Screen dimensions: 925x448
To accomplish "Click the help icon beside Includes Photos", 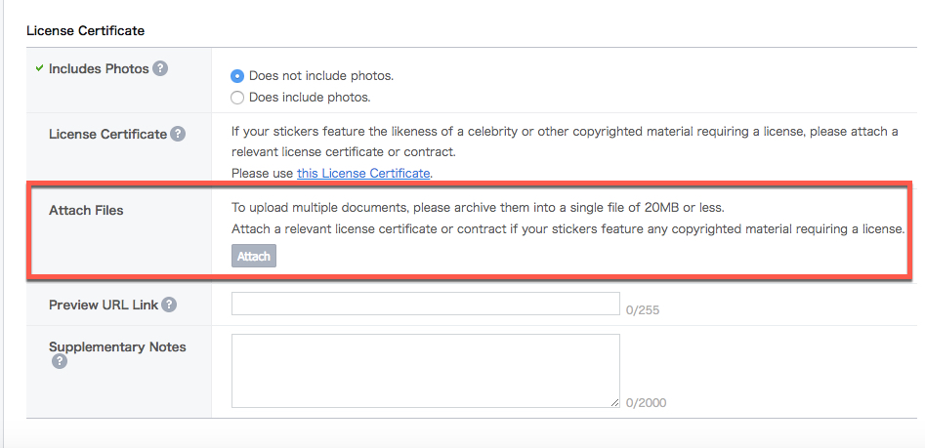I will (x=160, y=68).
